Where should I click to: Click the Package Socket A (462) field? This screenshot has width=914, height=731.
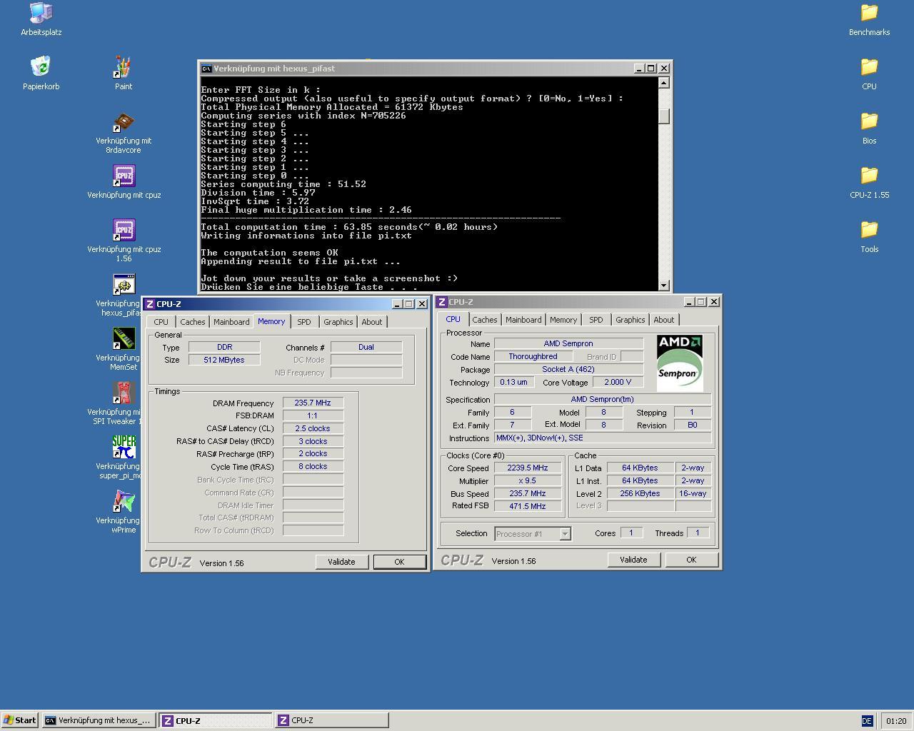click(x=568, y=369)
